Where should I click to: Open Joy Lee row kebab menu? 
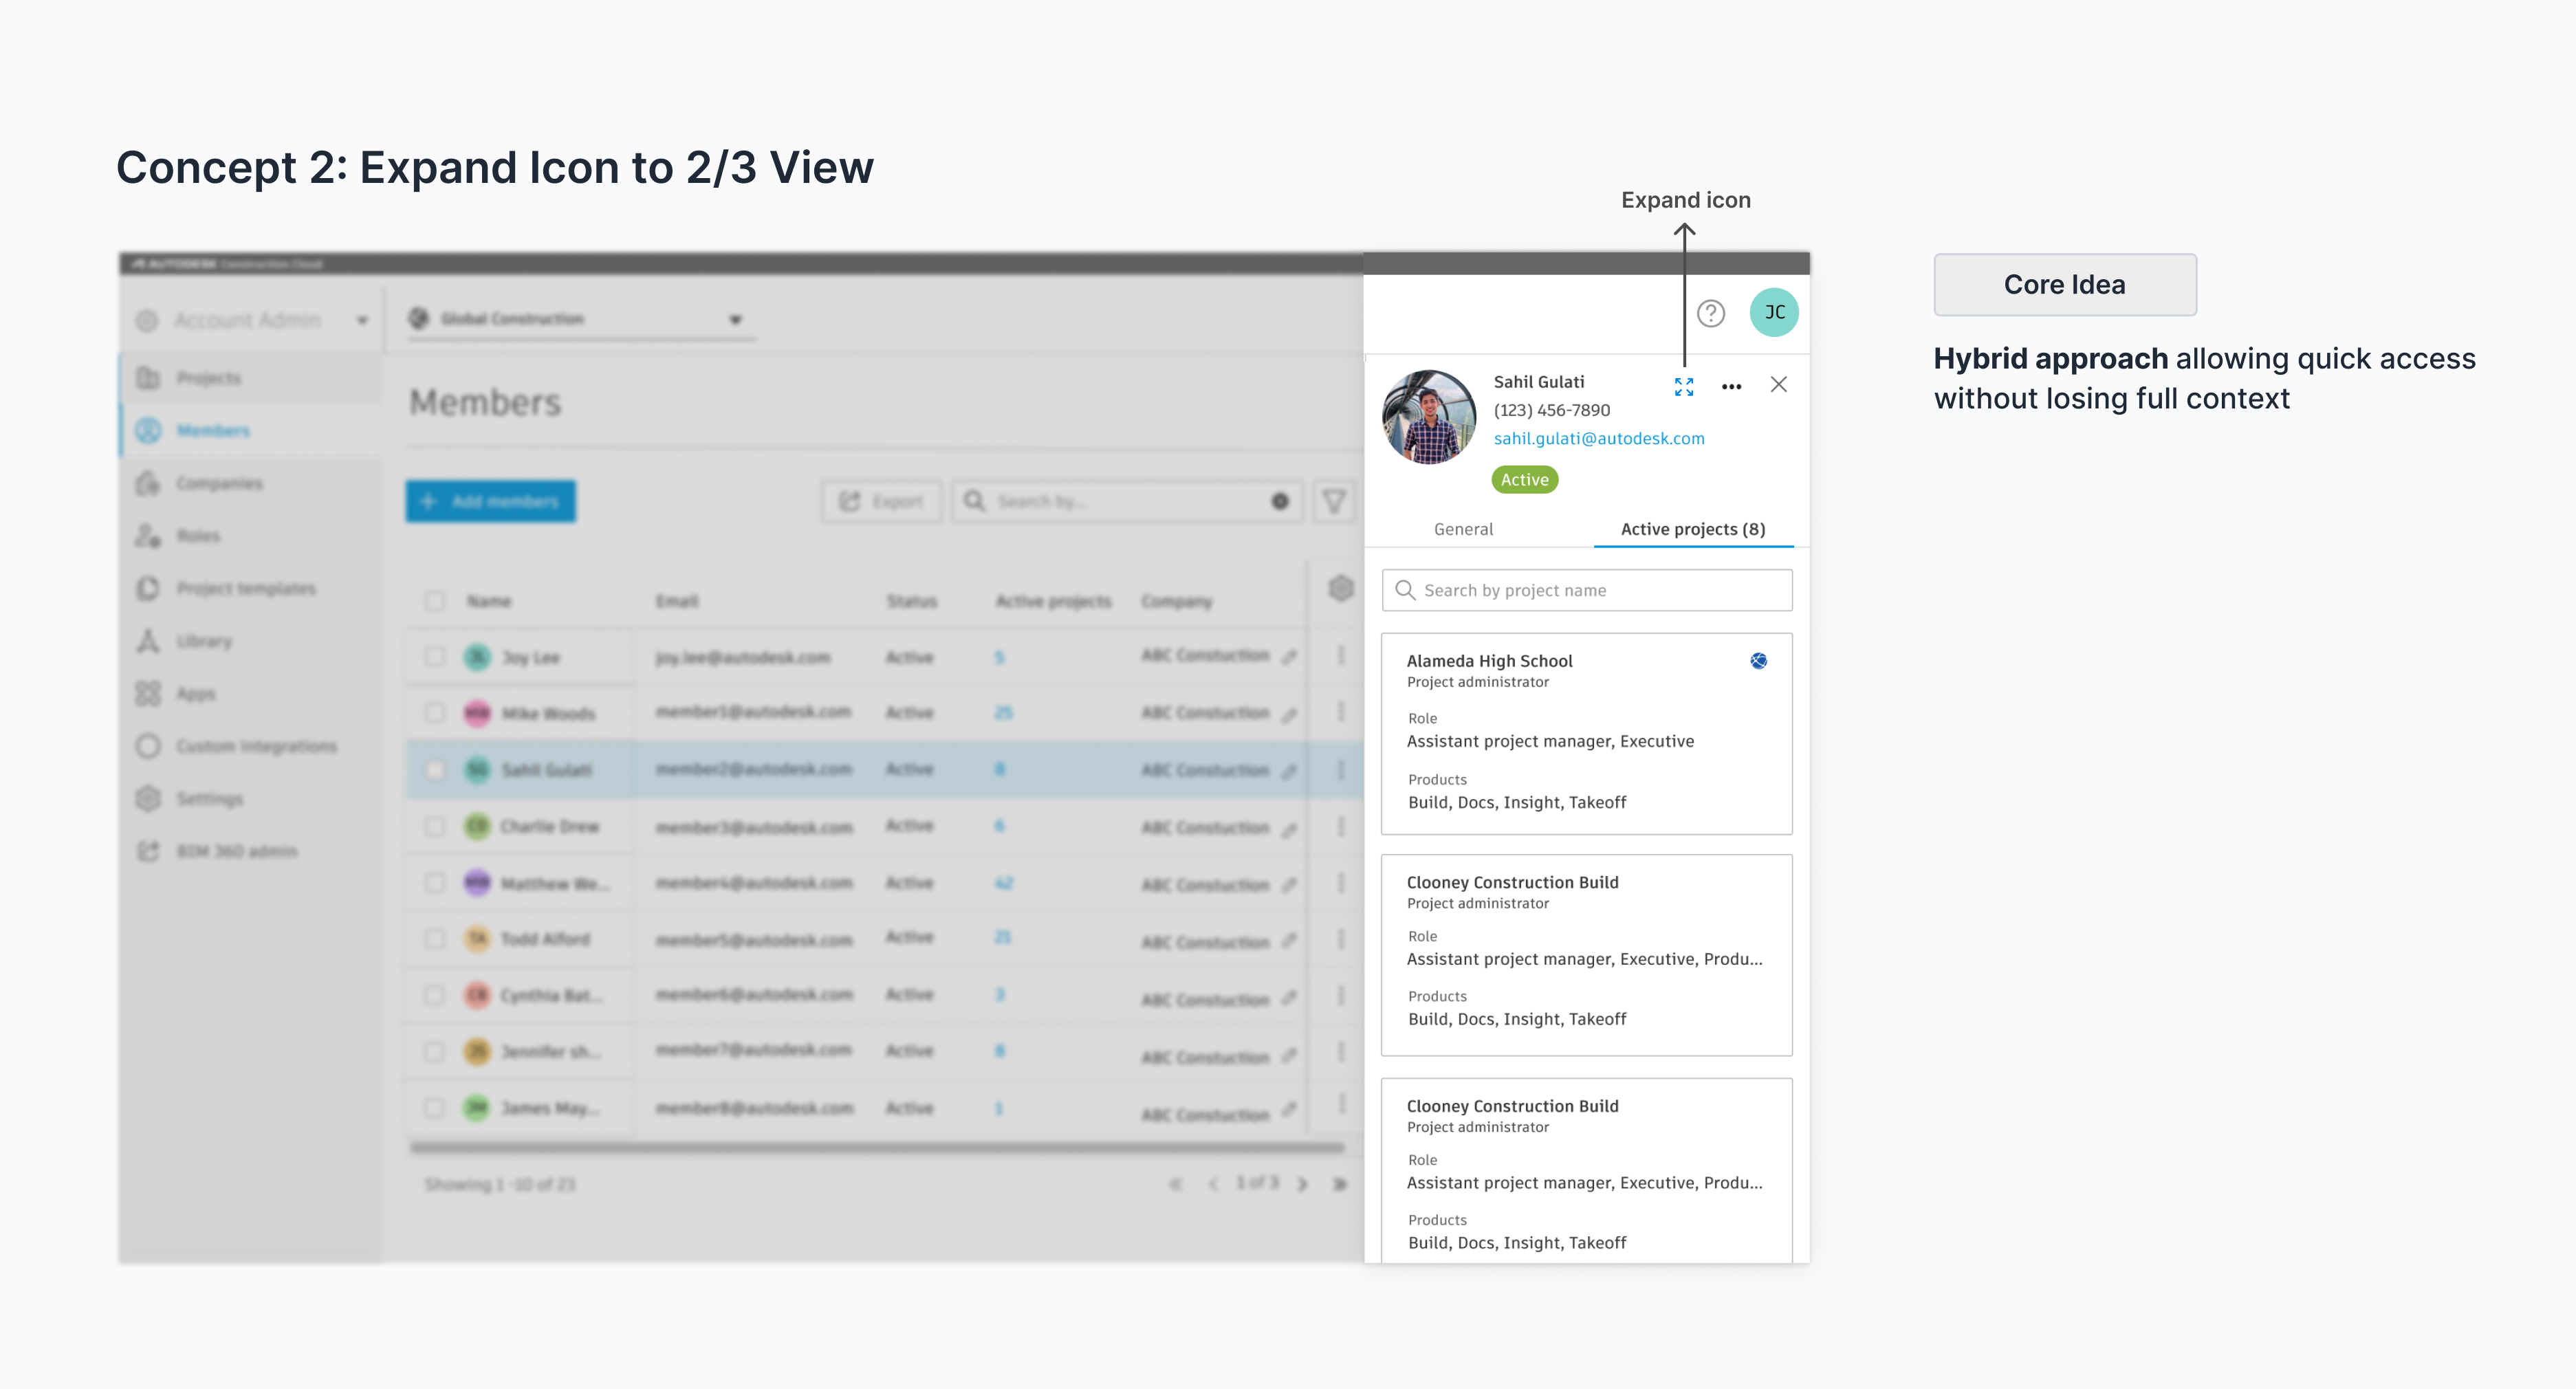pos(1340,655)
